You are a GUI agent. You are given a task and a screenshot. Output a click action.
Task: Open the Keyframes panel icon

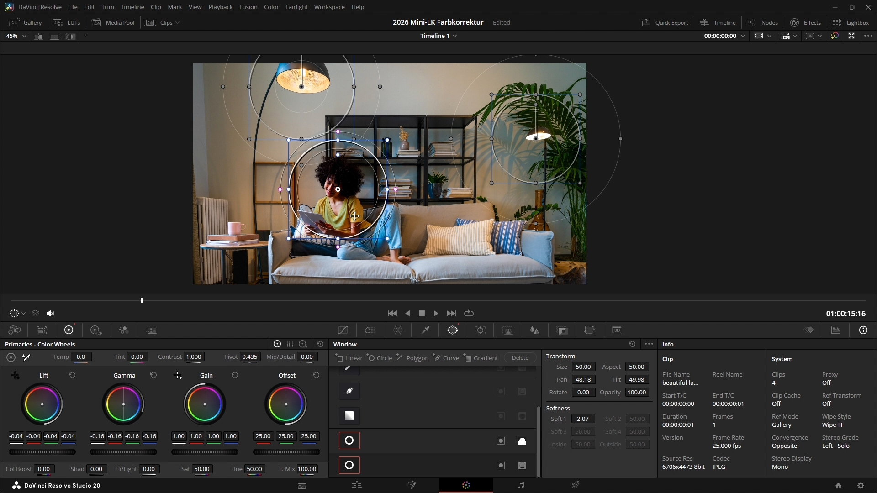808,330
